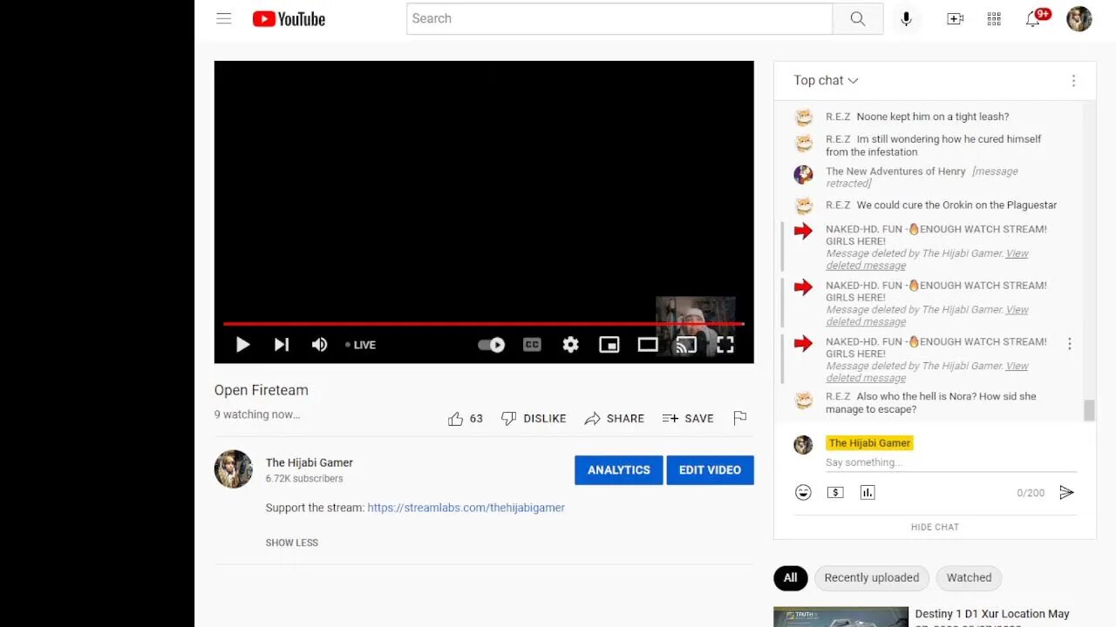Like the video with thumbs up
The image size is (1116, 627).
coord(465,419)
